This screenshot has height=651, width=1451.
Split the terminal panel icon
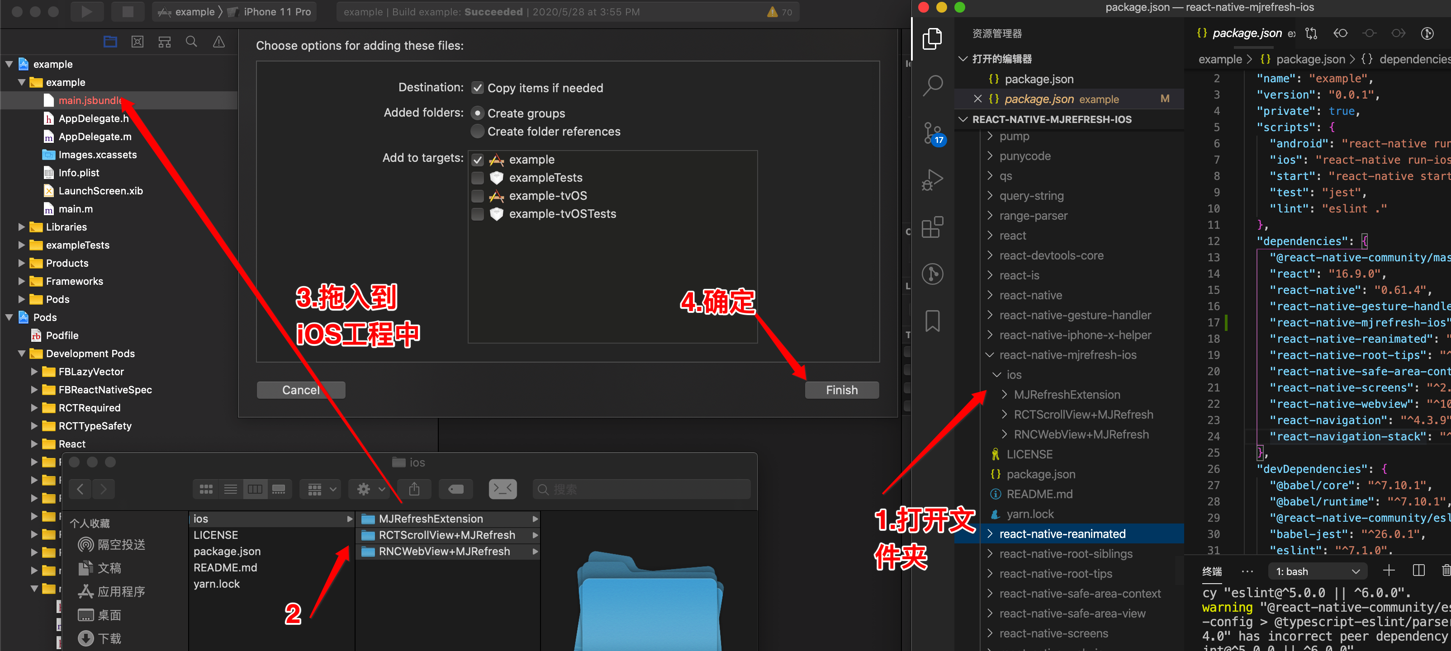click(1418, 571)
